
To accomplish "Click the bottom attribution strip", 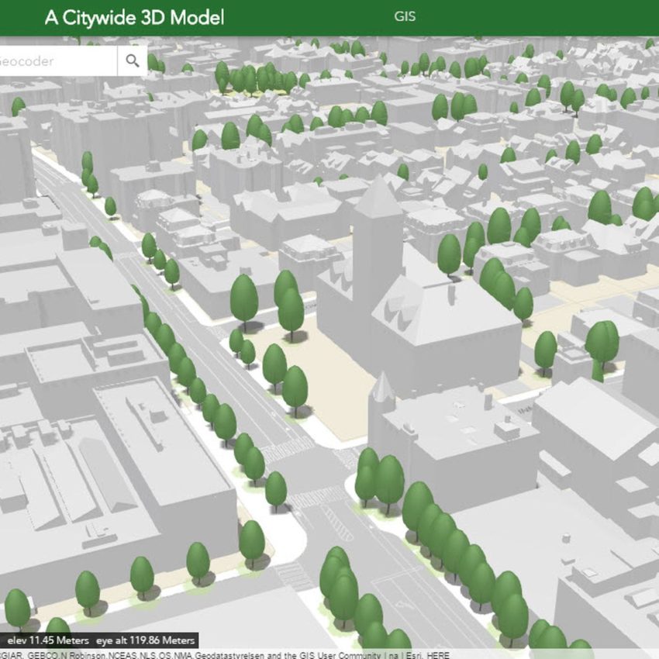I will (543, 654).
